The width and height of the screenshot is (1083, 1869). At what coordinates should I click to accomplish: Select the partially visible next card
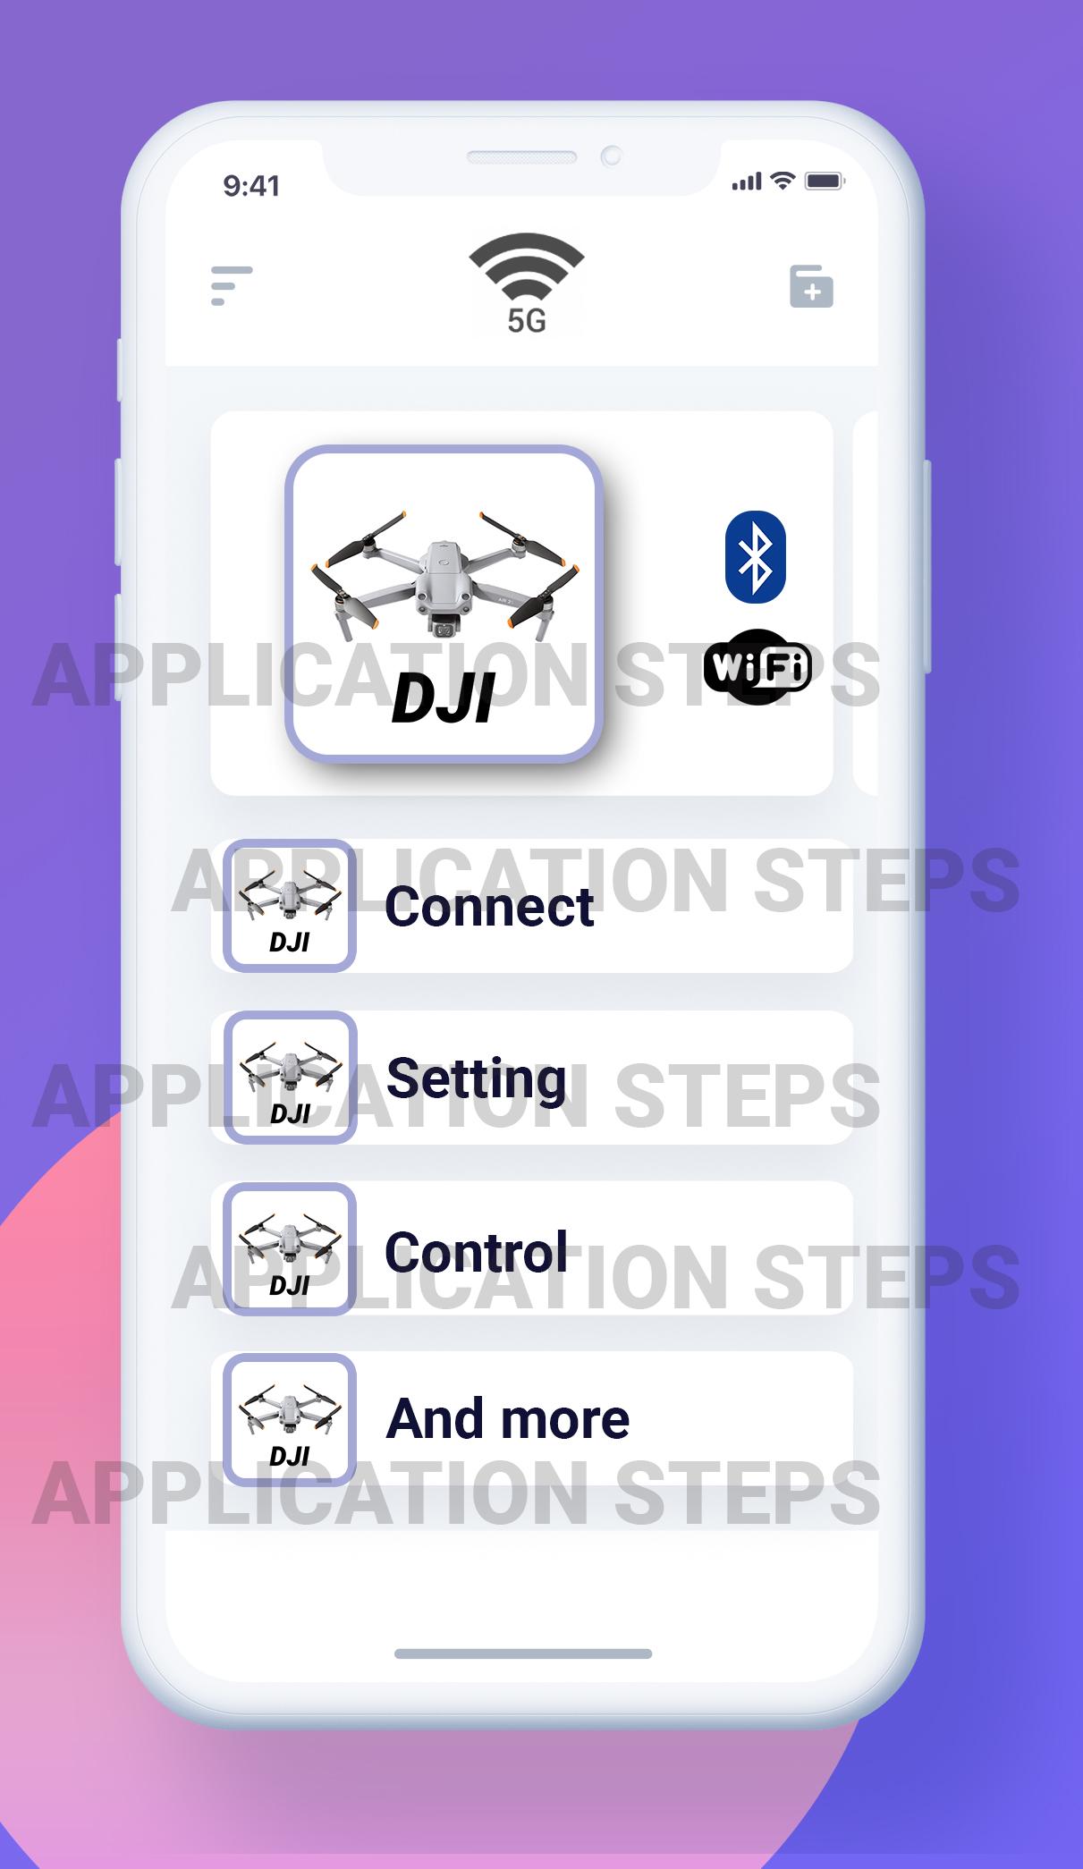click(x=866, y=604)
